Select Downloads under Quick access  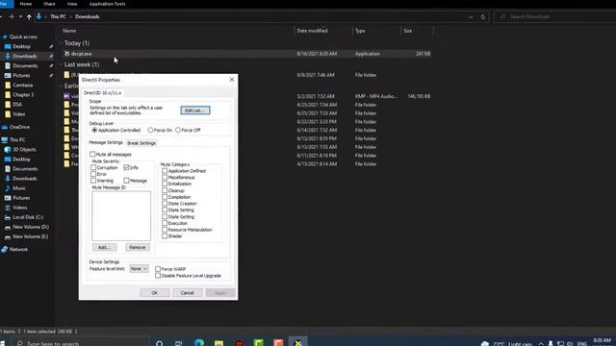pyautogui.click(x=25, y=56)
